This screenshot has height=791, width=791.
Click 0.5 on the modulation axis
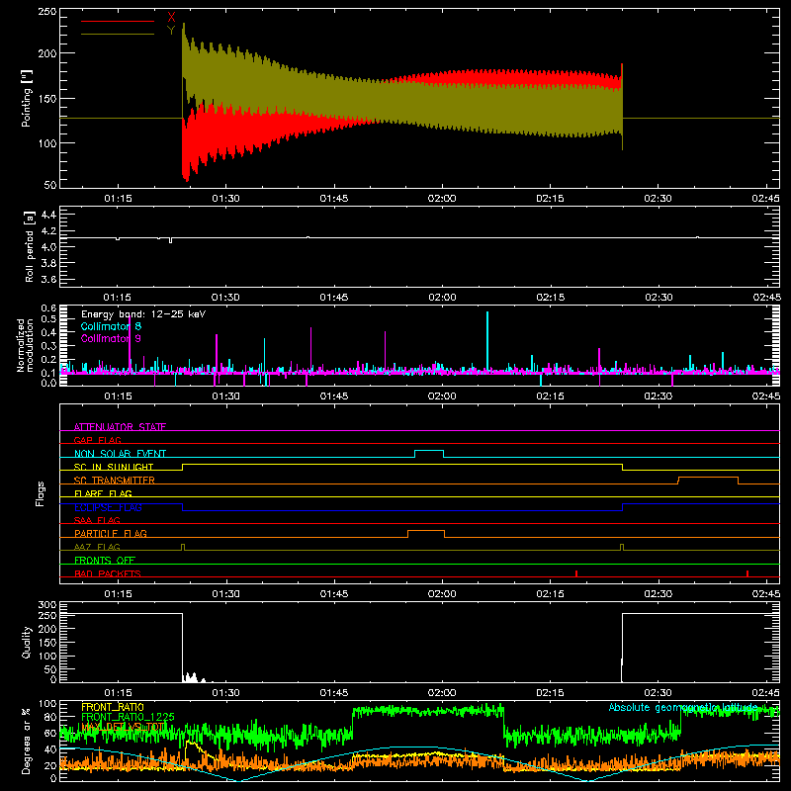[x=48, y=318]
